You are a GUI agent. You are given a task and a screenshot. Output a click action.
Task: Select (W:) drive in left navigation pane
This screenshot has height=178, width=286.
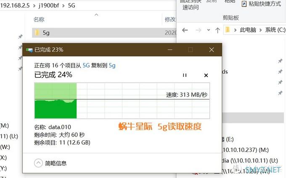(x=5, y=147)
